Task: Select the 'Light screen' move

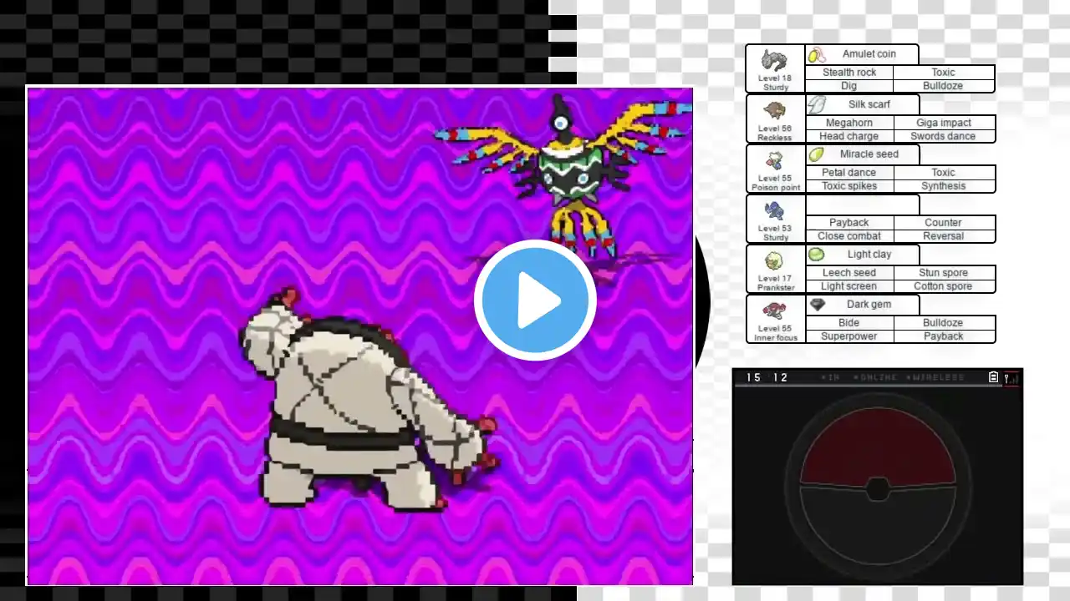Action: pos(849,286)
